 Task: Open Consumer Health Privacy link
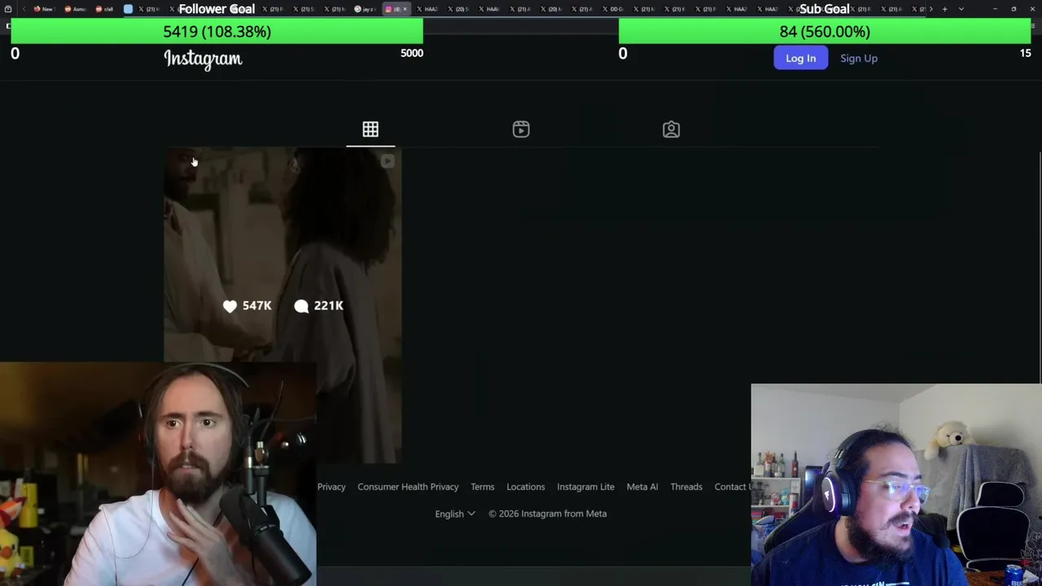click(408, 487)
